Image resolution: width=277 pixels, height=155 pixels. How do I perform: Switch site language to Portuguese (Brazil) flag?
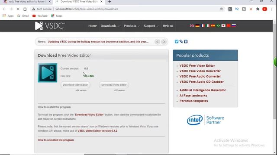pyautogui.click(x=218, y=26)
